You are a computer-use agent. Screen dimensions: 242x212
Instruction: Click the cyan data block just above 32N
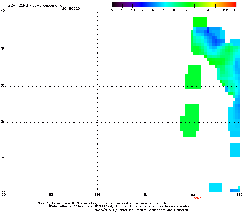(x=235, y=150)
